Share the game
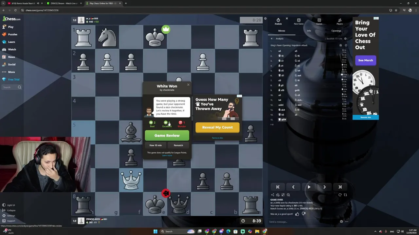 273,195
